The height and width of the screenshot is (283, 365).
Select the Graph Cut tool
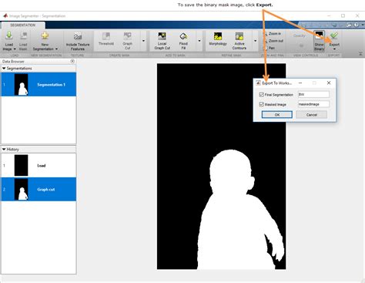(x=127, y=41)
